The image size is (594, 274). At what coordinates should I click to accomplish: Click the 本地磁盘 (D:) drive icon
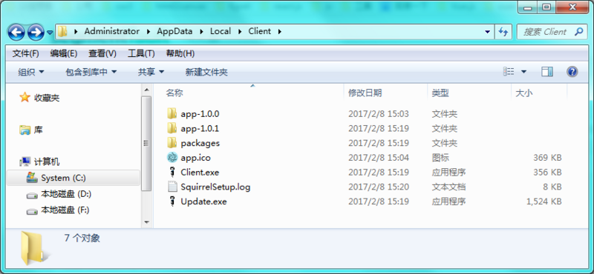[32, 196]
